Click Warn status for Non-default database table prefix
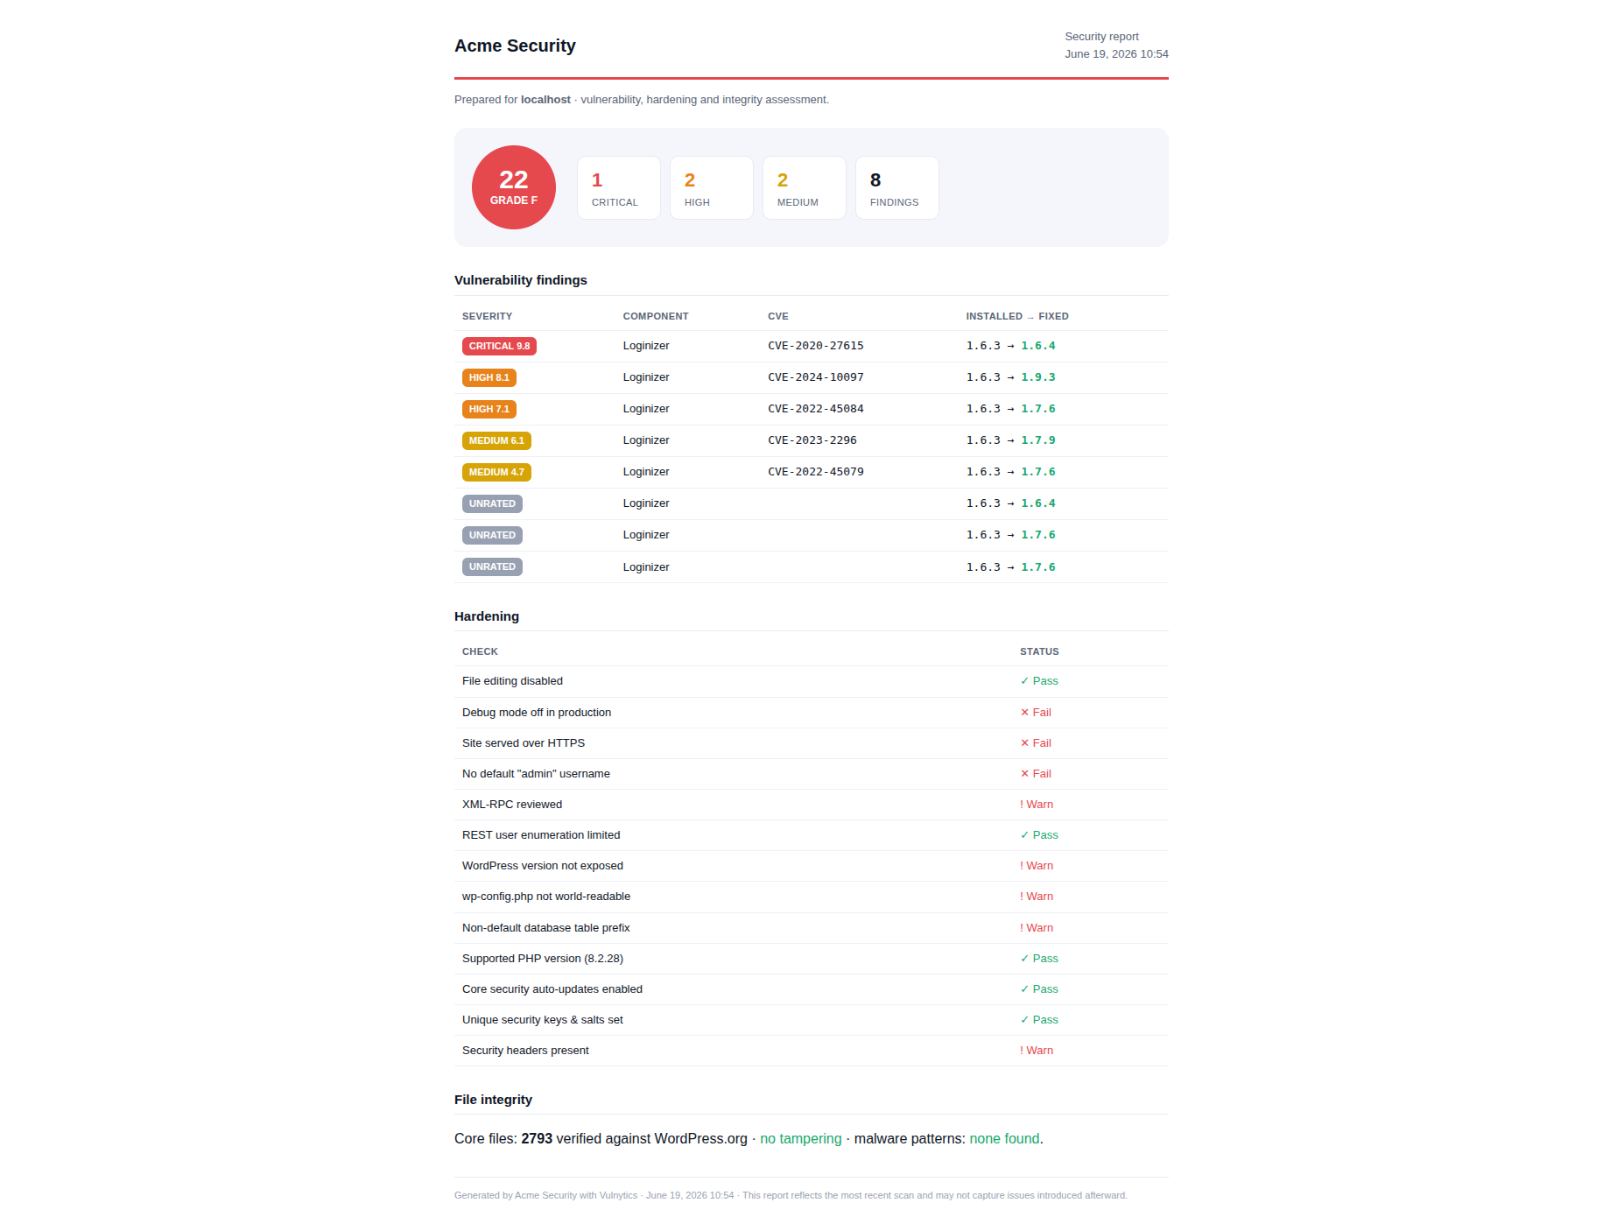1610x1231 pixels. point(1037,928)
